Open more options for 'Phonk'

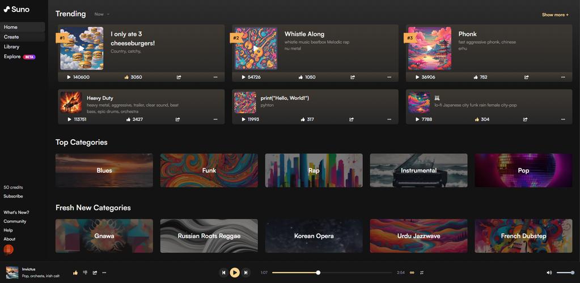click(x=563, y=77)
